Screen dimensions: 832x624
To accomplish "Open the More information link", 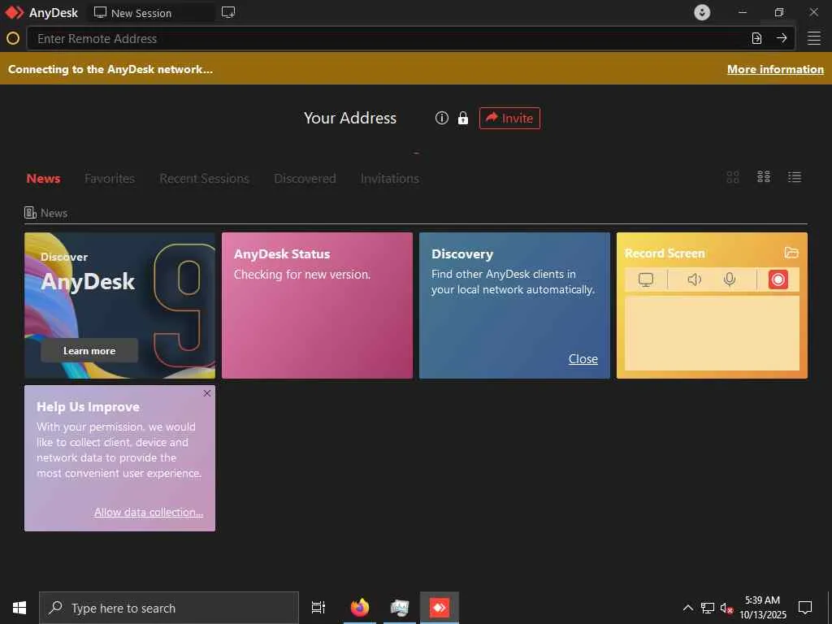I will [x=775, y=70].
